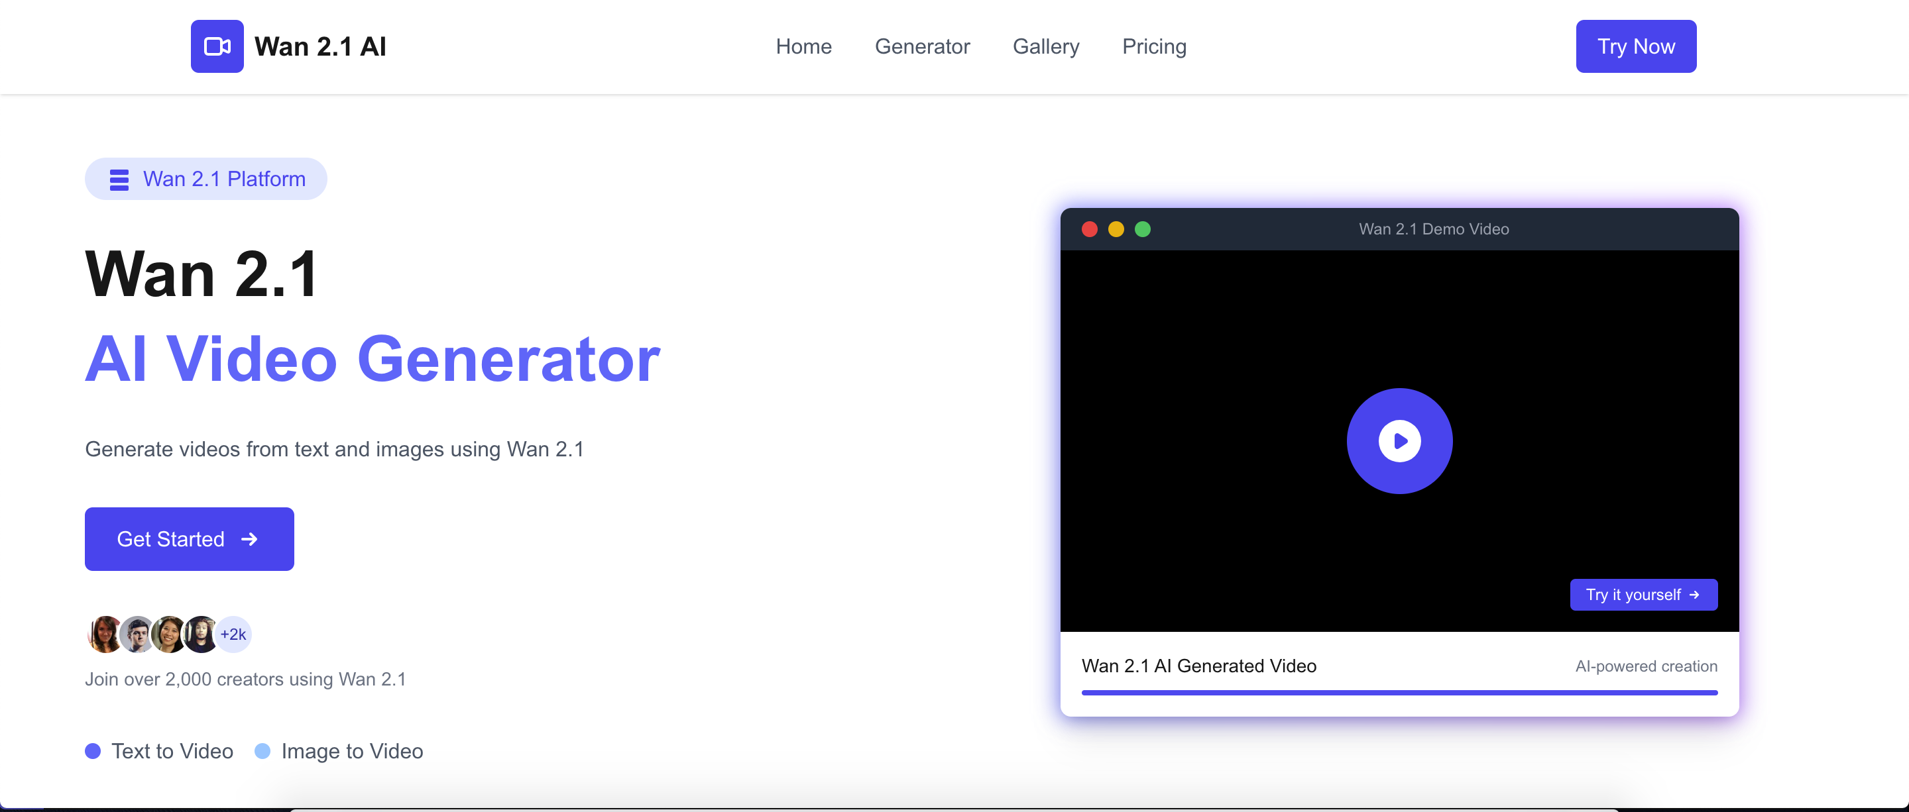The height and width of the screenshot is (812, 1909).
Task: Click the Wan 2.1 AI video camera logo icon
Action: coord(216,46)
